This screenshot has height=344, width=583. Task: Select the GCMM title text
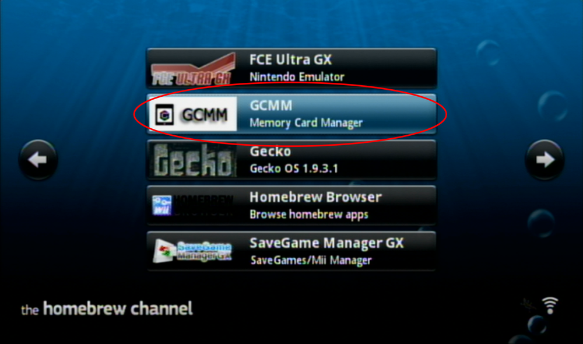coord(271,106)
